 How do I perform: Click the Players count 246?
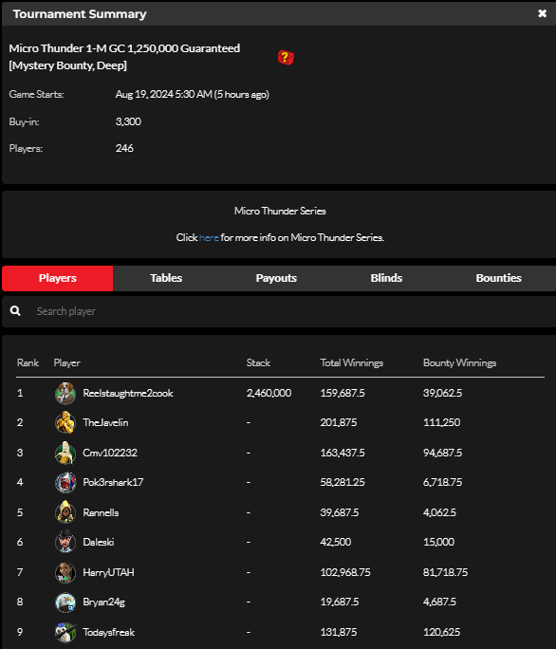124,148
